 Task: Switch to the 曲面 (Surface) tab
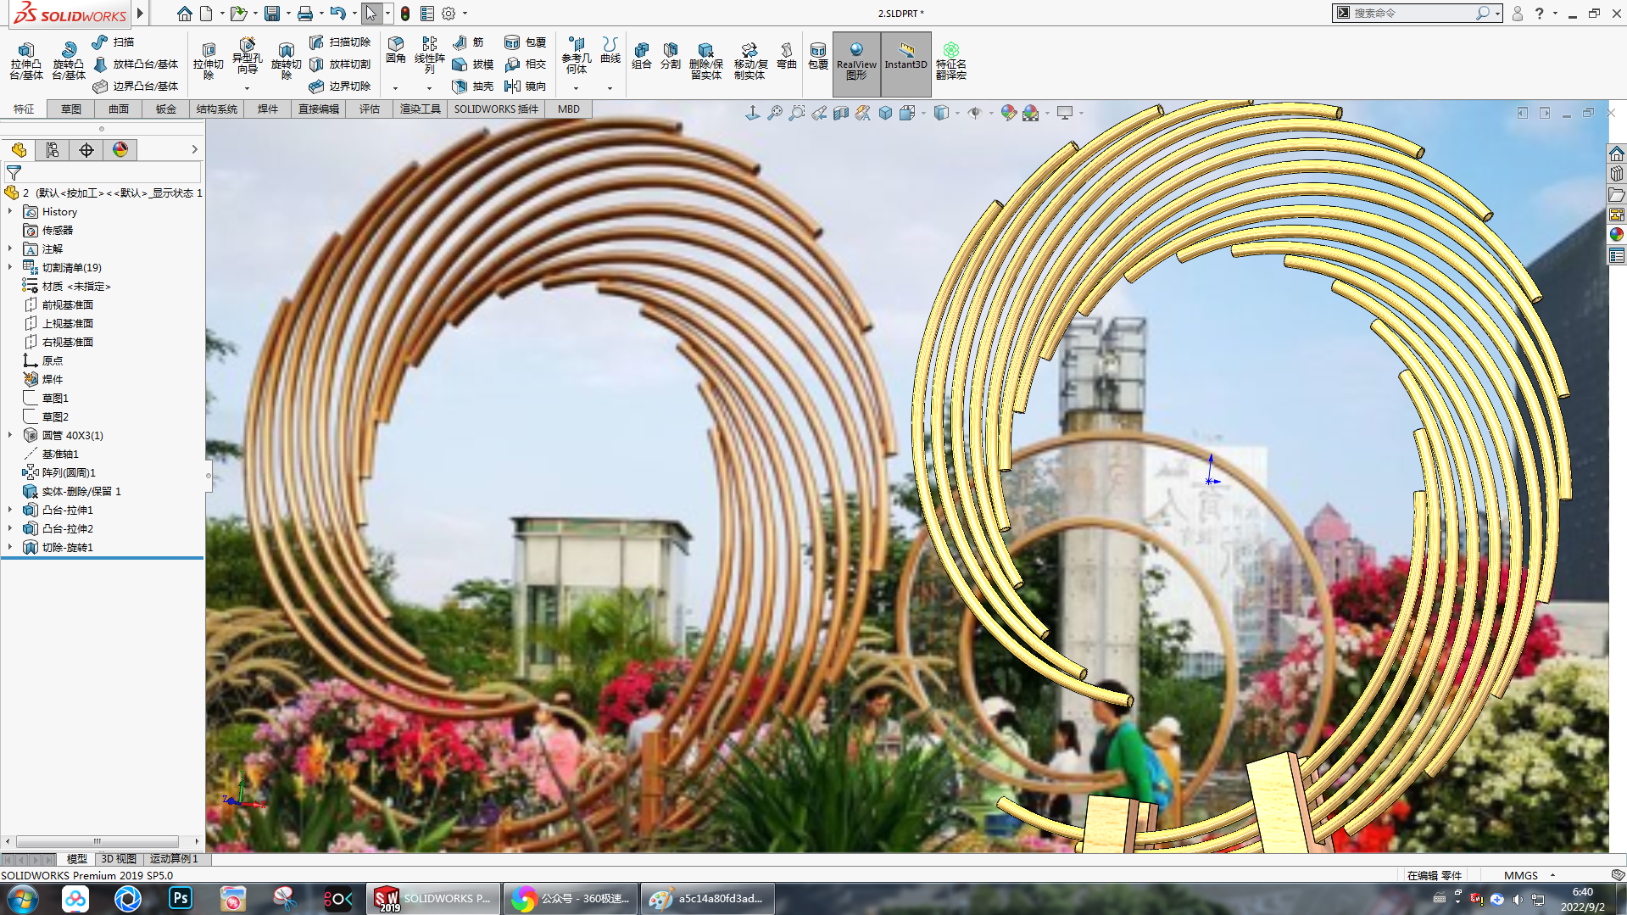(119, 109)
